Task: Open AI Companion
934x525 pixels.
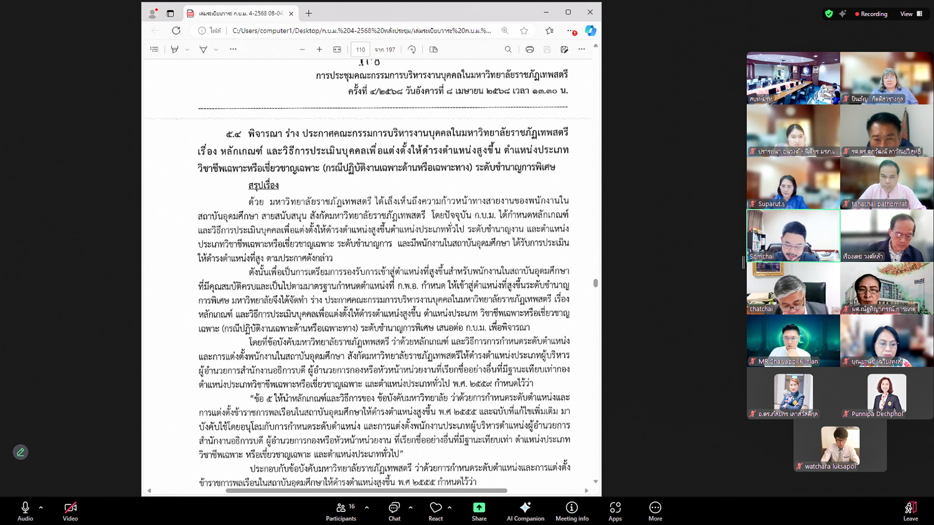Action: [526, 511]
